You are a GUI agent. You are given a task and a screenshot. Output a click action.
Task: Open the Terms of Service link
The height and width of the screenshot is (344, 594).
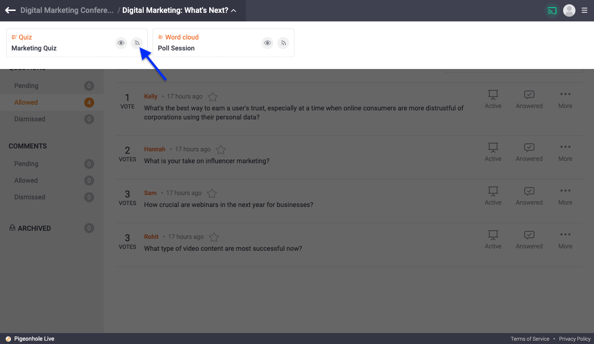click(x=530, y=339)
